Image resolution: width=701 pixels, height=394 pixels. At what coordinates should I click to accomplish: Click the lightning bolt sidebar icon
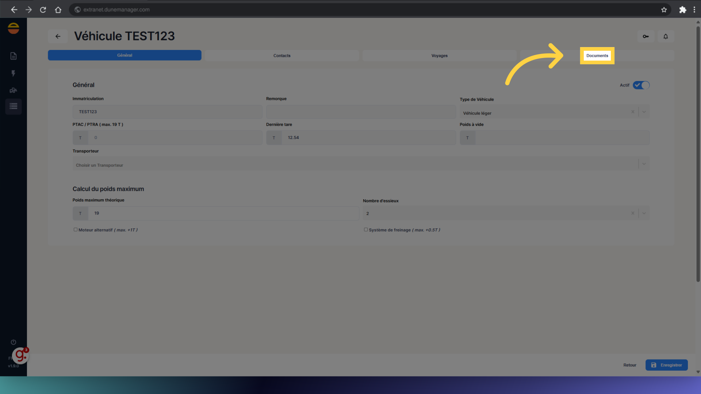[14, 73]
